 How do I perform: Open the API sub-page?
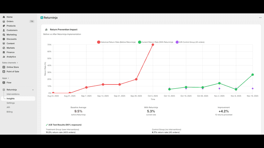tap(8, 107)
